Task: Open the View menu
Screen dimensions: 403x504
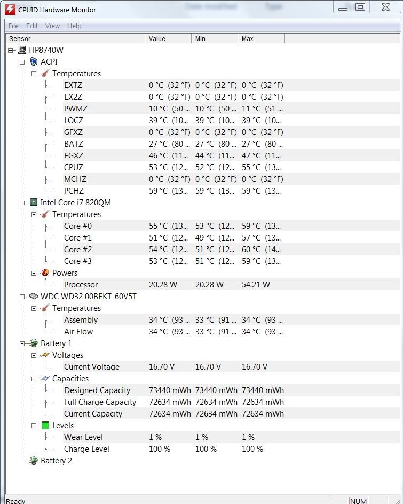Action: coord(52,26)
